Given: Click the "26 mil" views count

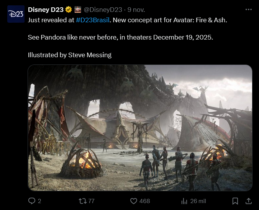Looking at the screenshot, I should 198,201.
